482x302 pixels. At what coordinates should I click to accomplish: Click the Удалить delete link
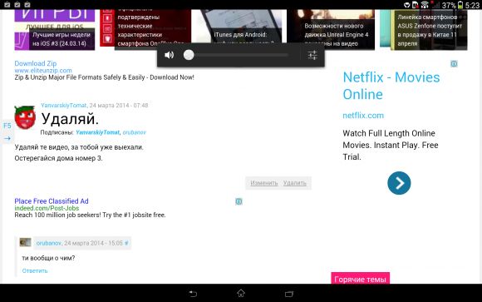[295, 183]
